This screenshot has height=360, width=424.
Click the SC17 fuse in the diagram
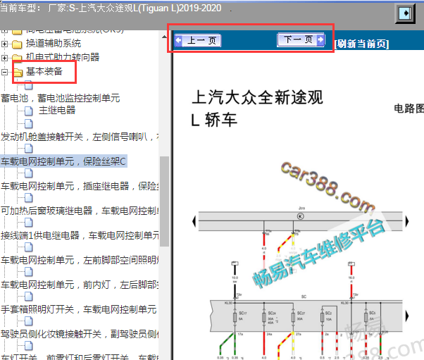[235, 317]
